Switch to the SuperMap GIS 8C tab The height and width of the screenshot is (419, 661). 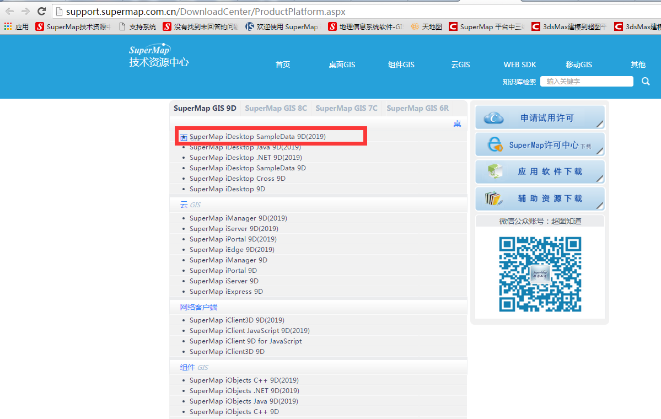276,108
